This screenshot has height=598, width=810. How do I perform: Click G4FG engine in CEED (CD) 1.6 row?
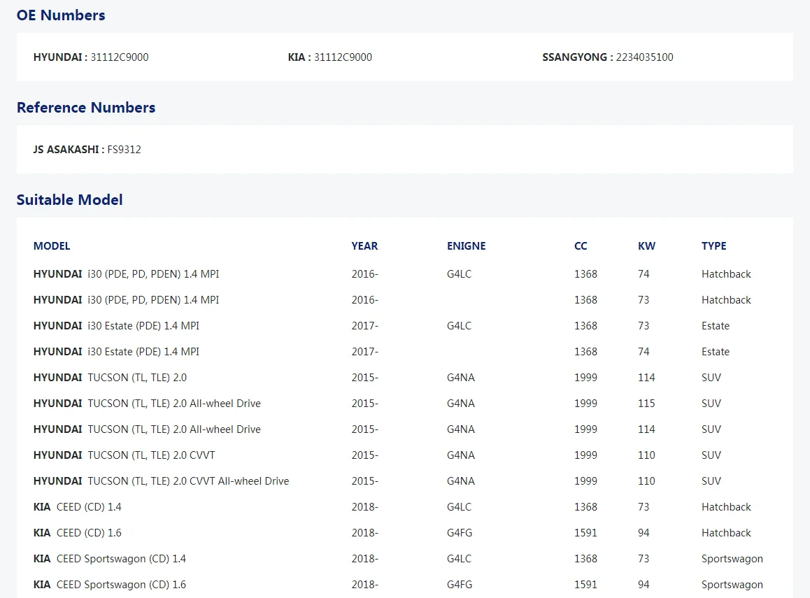[460, 533]
